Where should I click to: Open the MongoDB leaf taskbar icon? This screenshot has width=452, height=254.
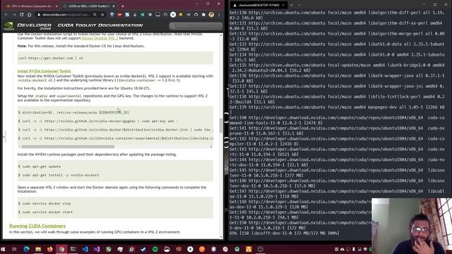coord(190,249)
